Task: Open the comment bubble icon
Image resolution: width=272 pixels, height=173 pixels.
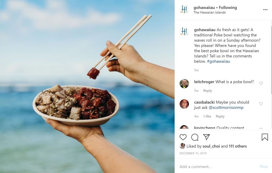Action: (x=195, y=137)
